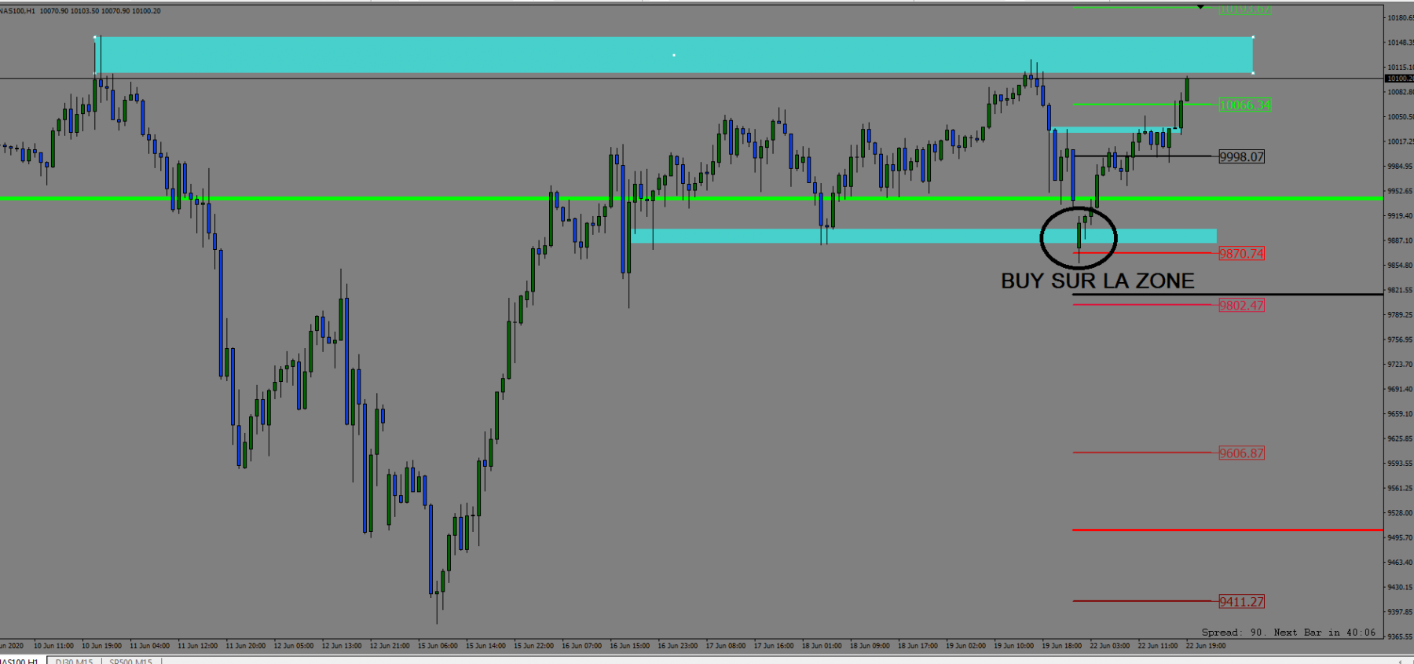The width and height of the screenshot is (1414, 664).
Task: Select the lower cyan support zone rectangle
Action: (924, 236)
